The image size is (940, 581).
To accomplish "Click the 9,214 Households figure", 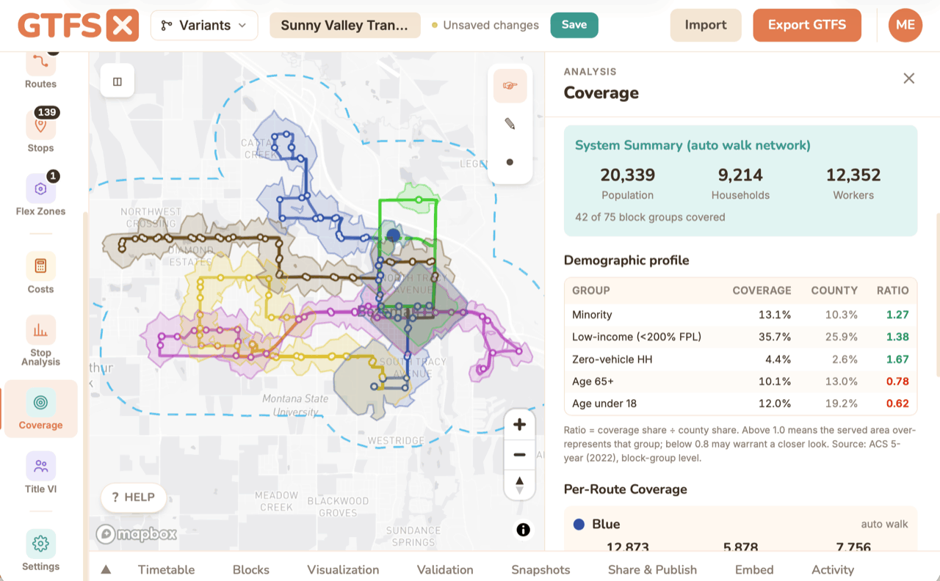I will click(740, 175).
